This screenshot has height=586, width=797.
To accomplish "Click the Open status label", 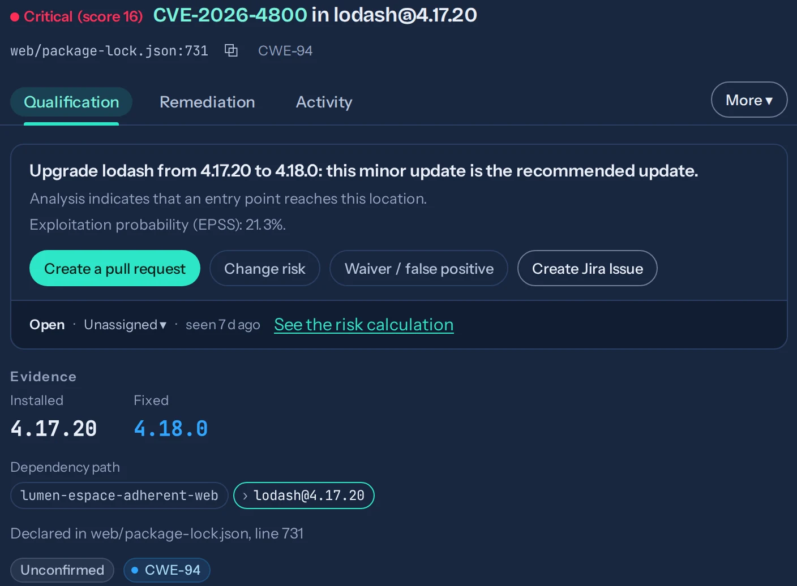I will pyautogui.click(x=47, y=325).
